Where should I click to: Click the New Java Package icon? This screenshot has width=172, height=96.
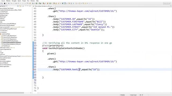[48, 3]
